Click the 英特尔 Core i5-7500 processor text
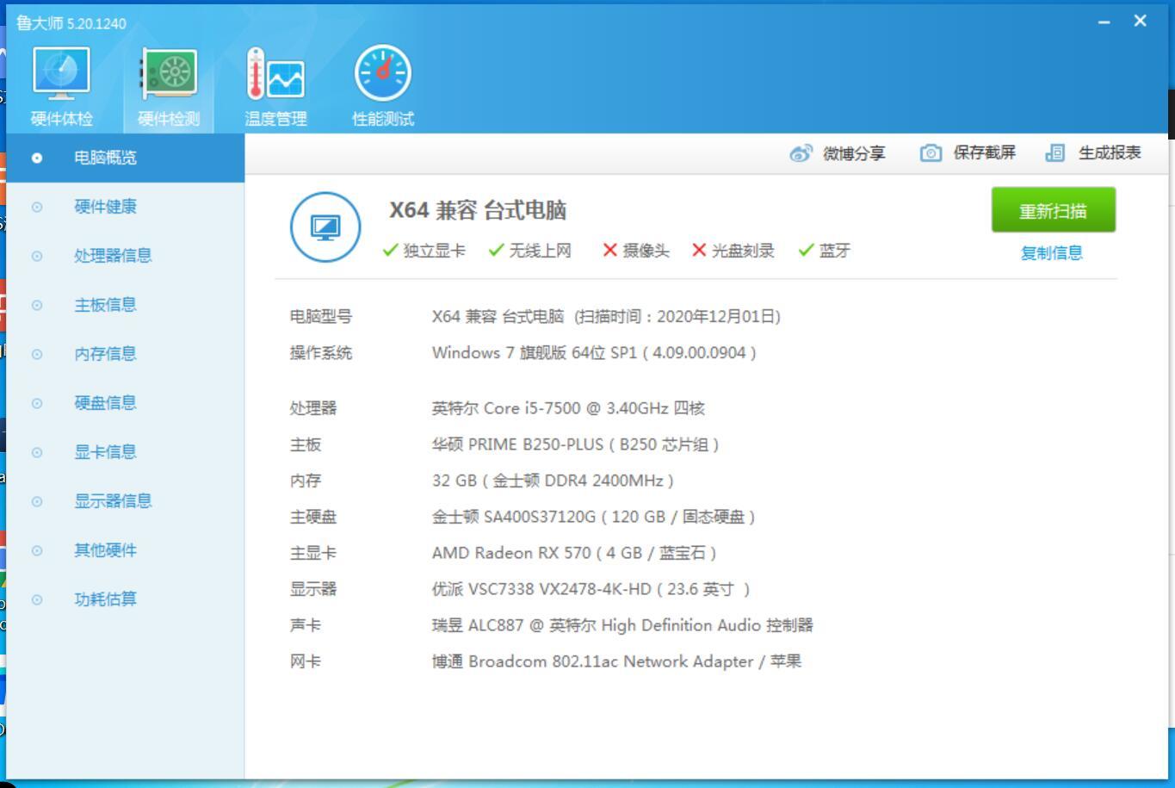This screenshot has width=1175, height=788. (x=568, y=407)
